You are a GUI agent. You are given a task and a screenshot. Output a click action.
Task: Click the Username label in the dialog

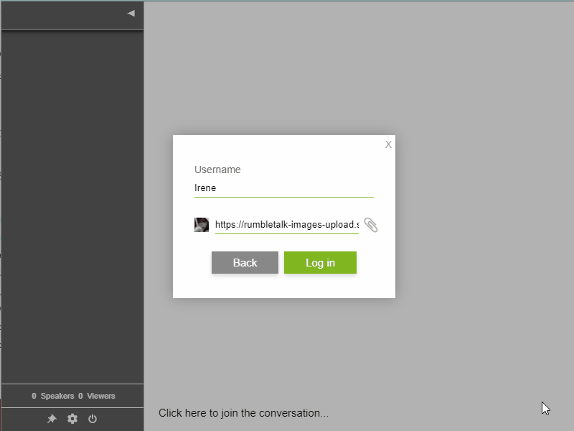(x=217, y=170)
